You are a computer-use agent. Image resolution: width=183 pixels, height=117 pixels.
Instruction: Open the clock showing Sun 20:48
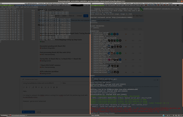pyautogui.click(x=95, y=115)
